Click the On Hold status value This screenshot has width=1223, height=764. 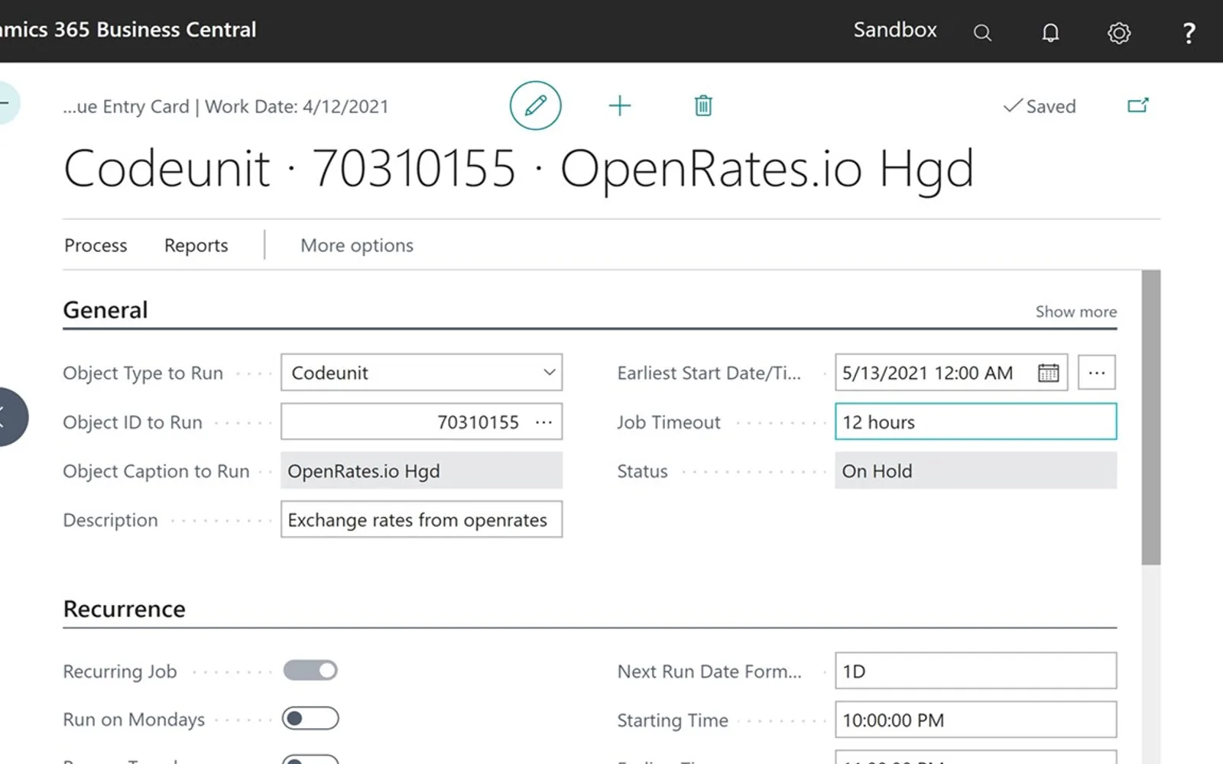[x=975, y=471]
